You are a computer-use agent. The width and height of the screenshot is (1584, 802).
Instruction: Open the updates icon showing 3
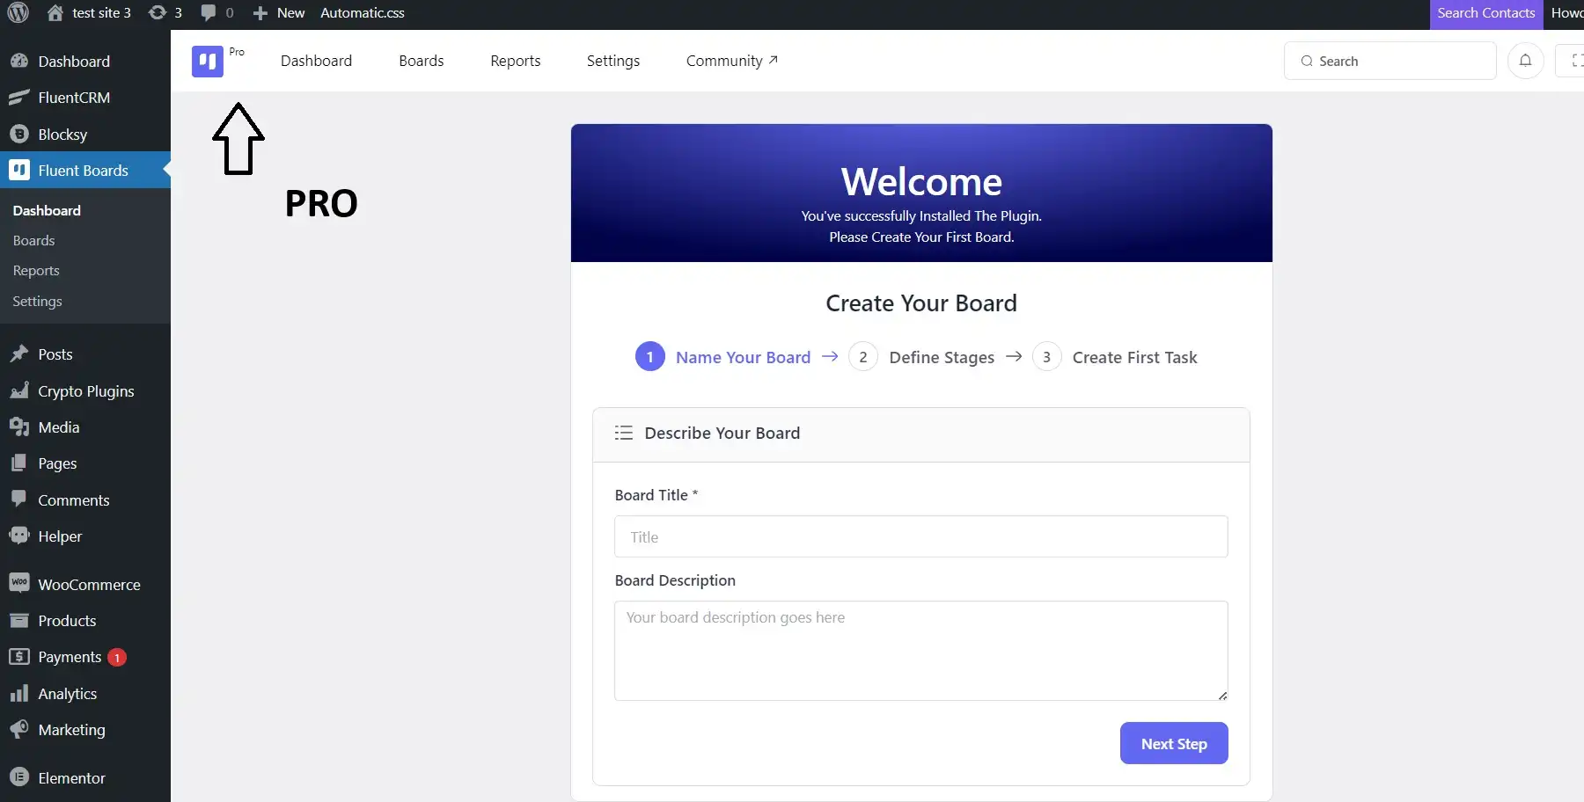click(165, 12)
